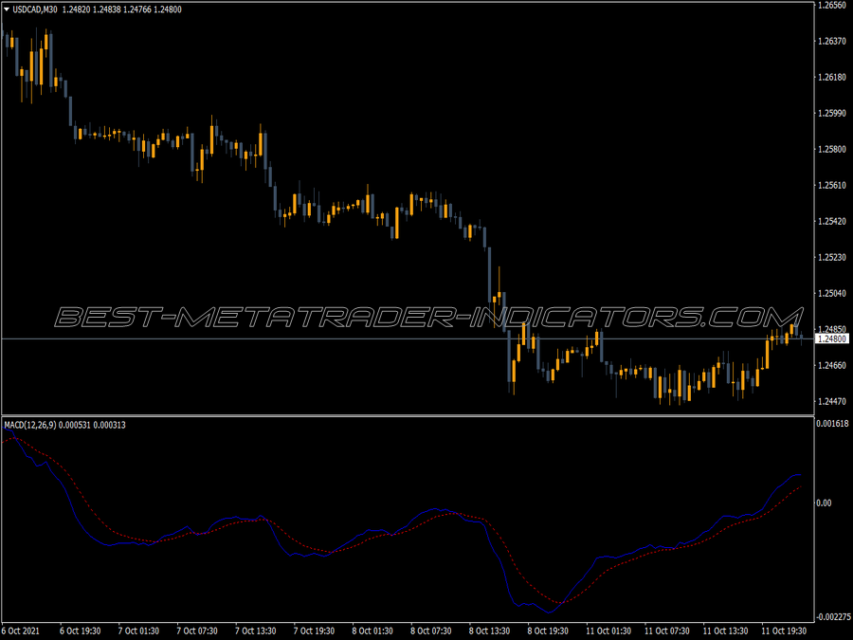The width and height of the screenshot is (853, 640).
Task: Click the dropdown triangle beside USDCAD,M30
Action: (x=7, y=9)
